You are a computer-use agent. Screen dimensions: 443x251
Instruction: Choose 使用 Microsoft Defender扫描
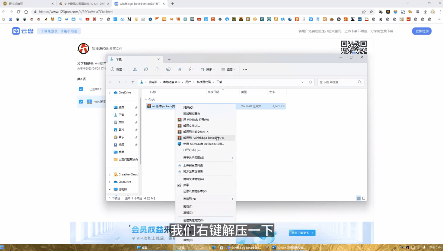point(205,144)
